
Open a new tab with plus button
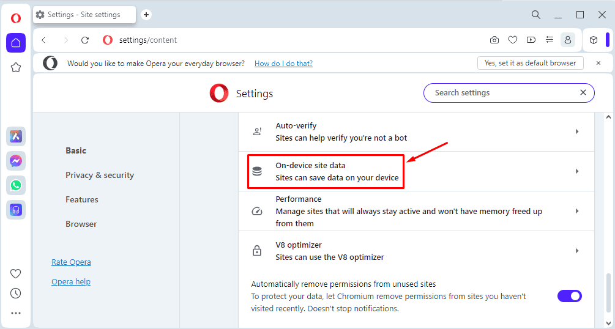coord(146,15)
